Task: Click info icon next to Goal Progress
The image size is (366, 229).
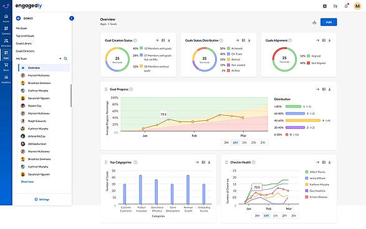Action: click(131, 89)
